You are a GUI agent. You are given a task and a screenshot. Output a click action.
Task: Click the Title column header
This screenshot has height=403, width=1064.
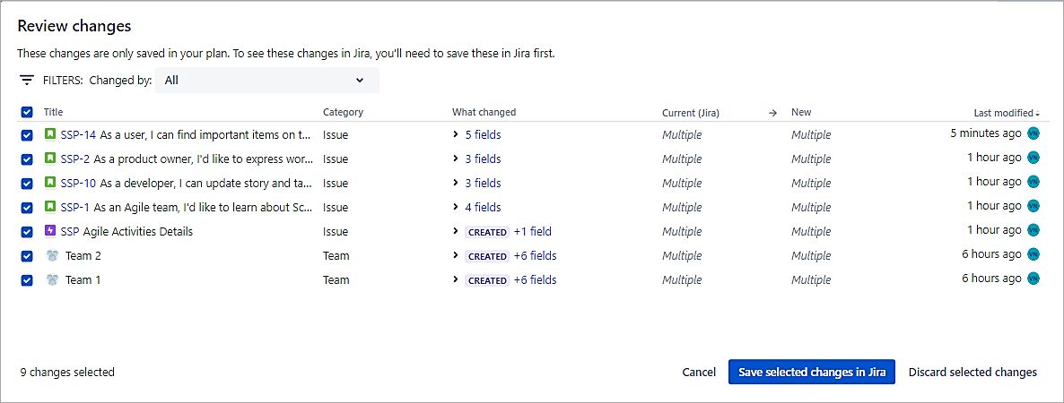53,112
